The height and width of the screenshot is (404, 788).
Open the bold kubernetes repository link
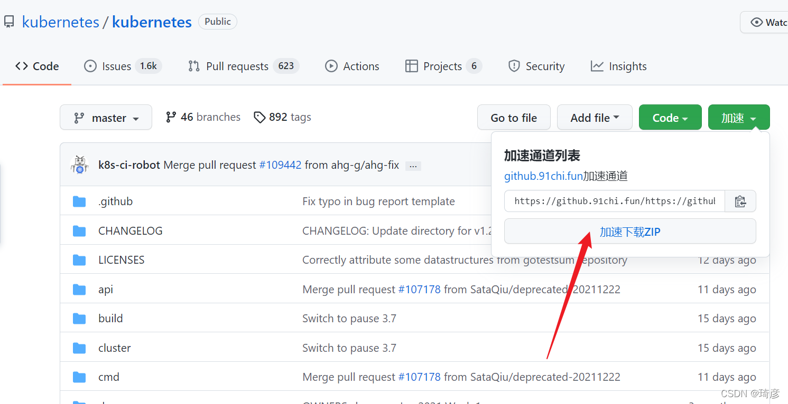pyautogui.click(x=152, y=22)
